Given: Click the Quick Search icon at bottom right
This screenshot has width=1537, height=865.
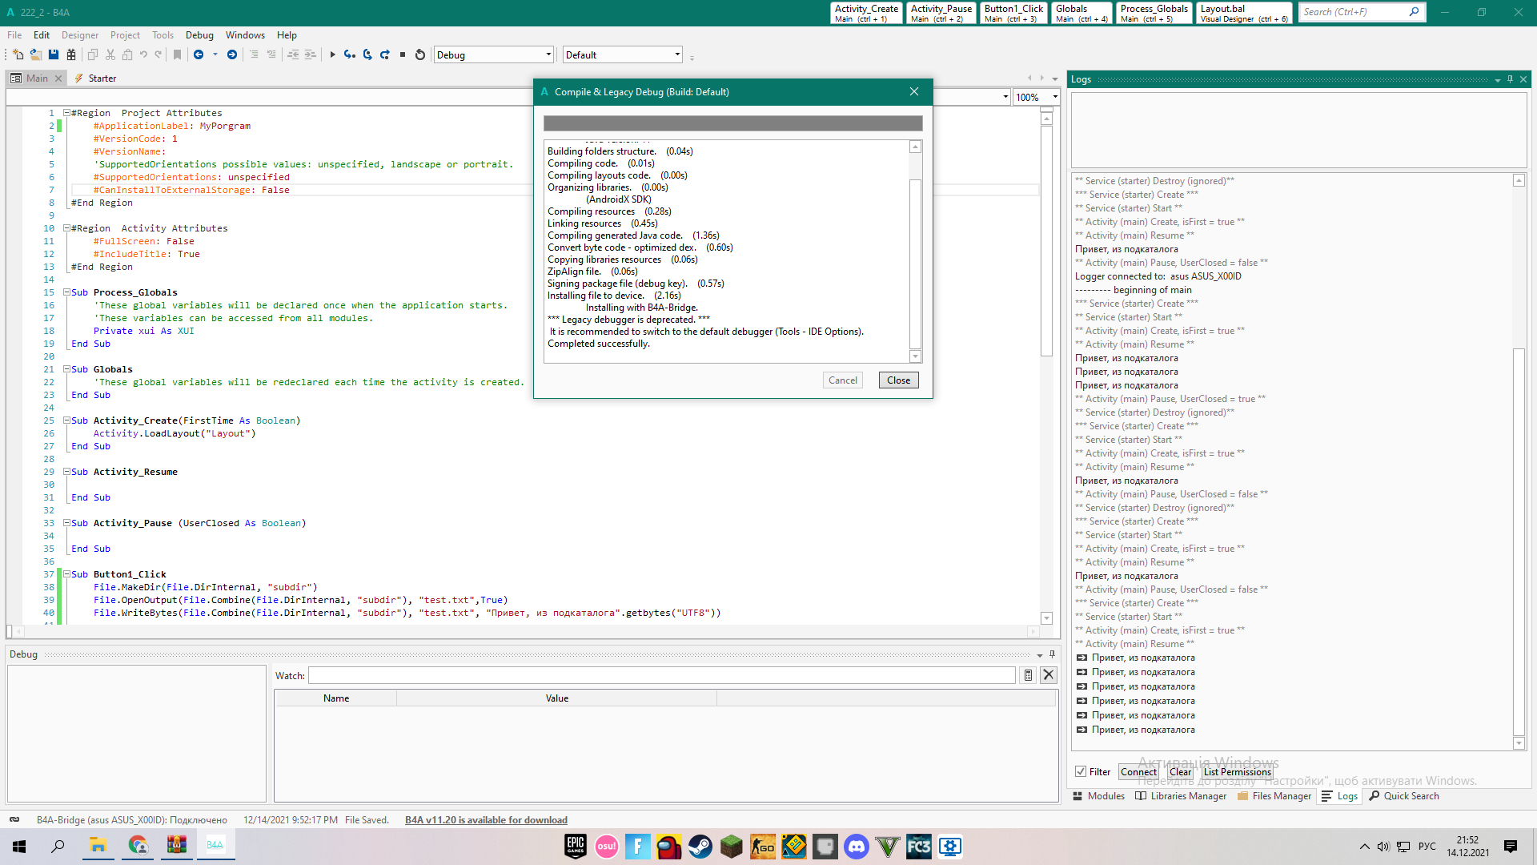Looking at the screenshot, I should click(x=1372, y=796).
